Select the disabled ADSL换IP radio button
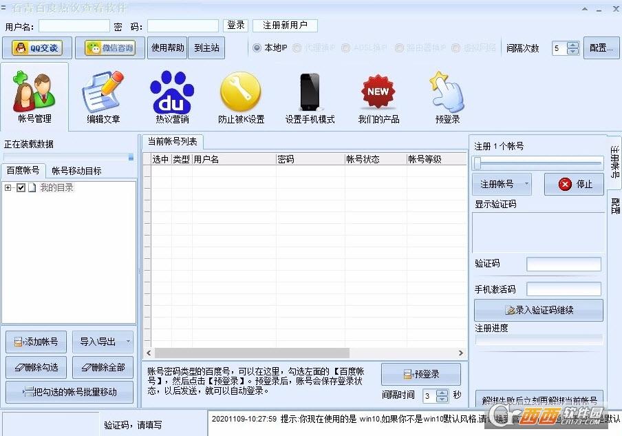The height and width of the screenshot is (436, 622). coord(345,48)
